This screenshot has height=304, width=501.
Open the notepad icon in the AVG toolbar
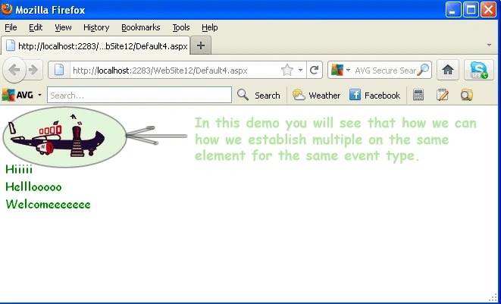[443, 95]
